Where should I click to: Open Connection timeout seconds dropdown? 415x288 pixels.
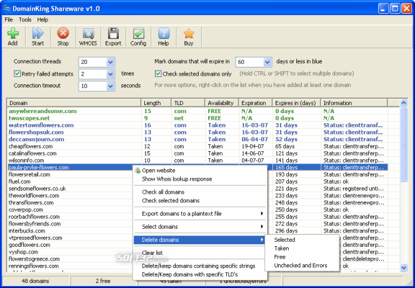111,86
